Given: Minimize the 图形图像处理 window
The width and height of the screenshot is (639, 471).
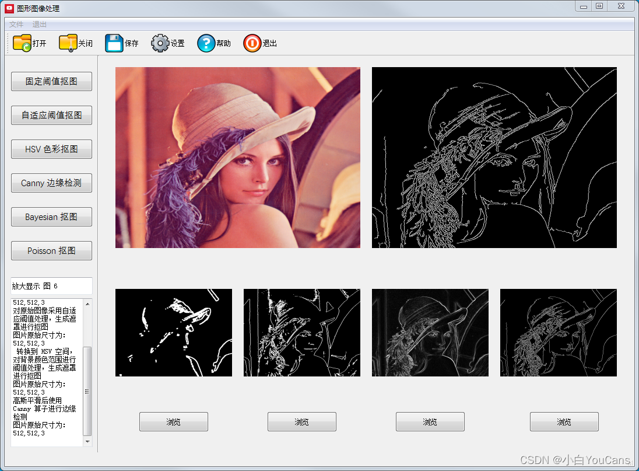Looking at the screenshot, I should pos(584,6).
